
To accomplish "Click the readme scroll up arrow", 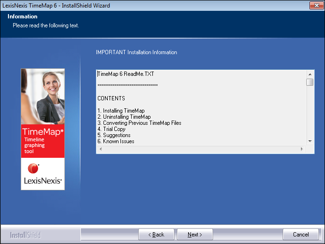I will click(310, 74).
